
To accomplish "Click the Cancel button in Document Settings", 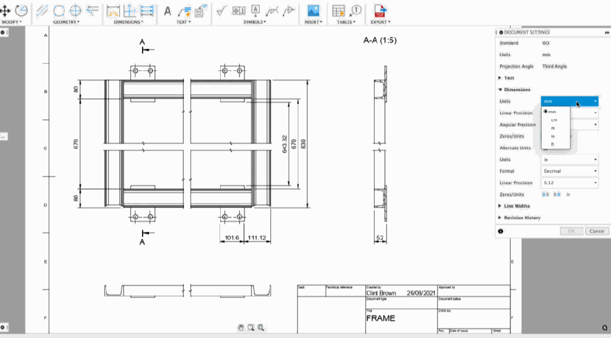I will pyautogui.click(x=596, y=231).
